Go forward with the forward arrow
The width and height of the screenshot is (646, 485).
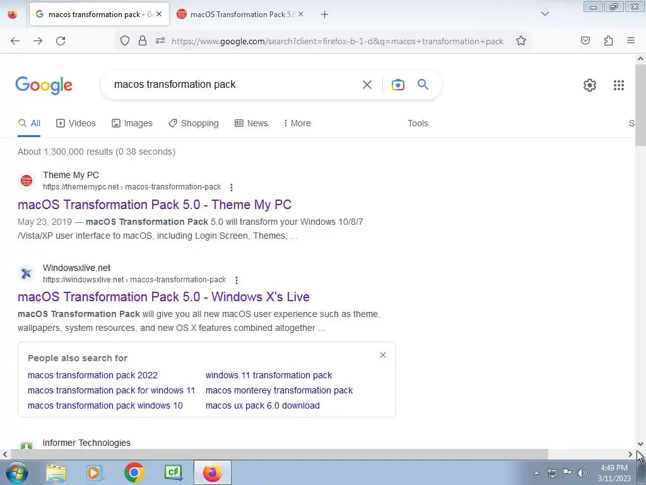(38, 41)
